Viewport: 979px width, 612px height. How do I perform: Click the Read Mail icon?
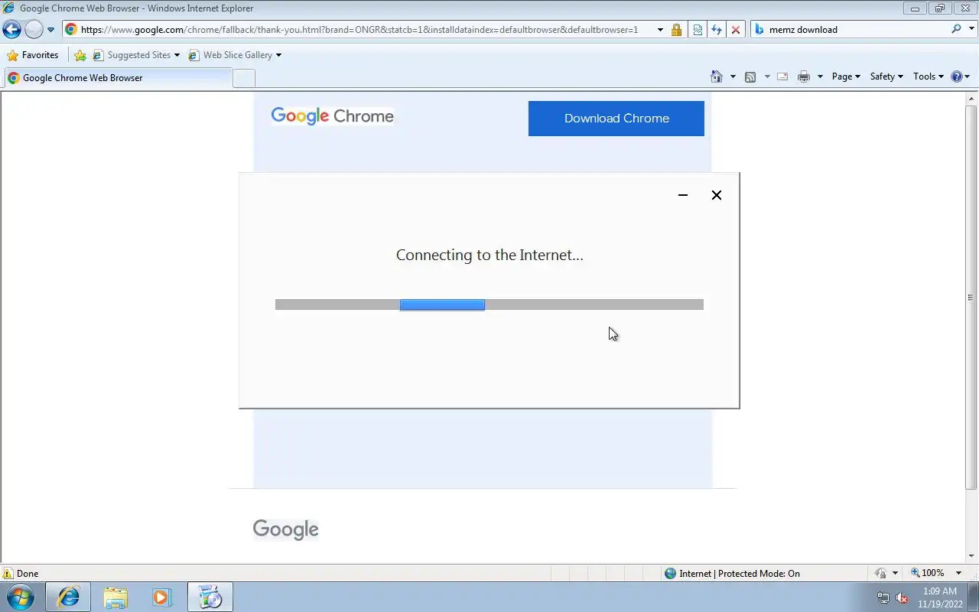[782, 76]
